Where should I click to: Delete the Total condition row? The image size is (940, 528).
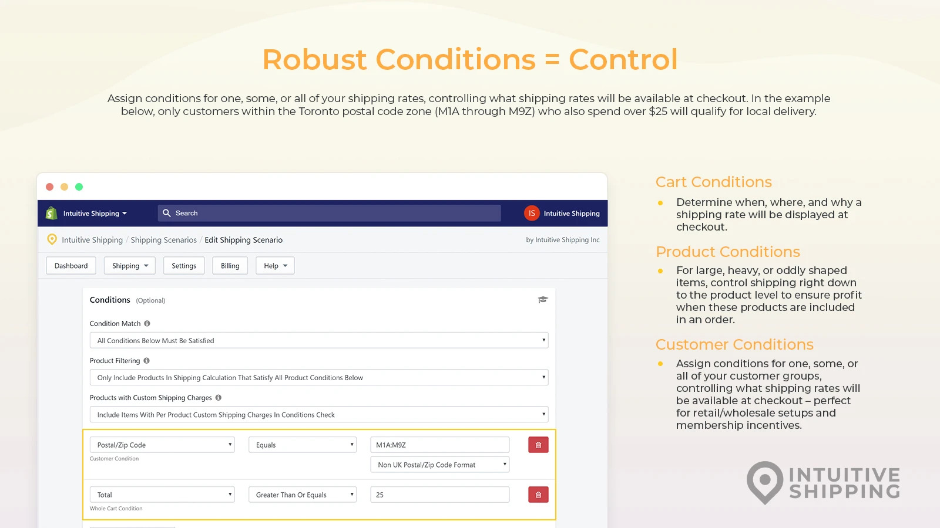click(x=538, y=495)
